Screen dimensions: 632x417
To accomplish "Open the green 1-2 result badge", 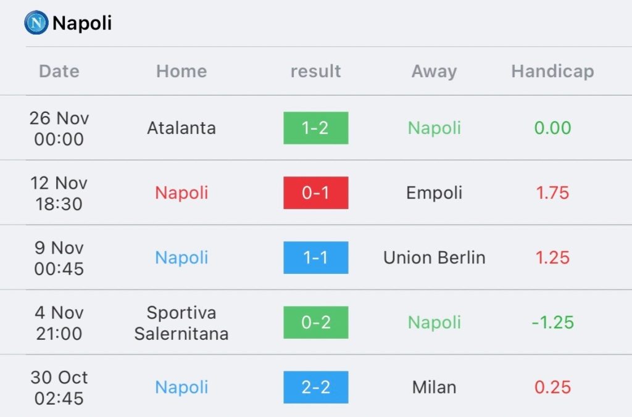I will click(315, 128).
